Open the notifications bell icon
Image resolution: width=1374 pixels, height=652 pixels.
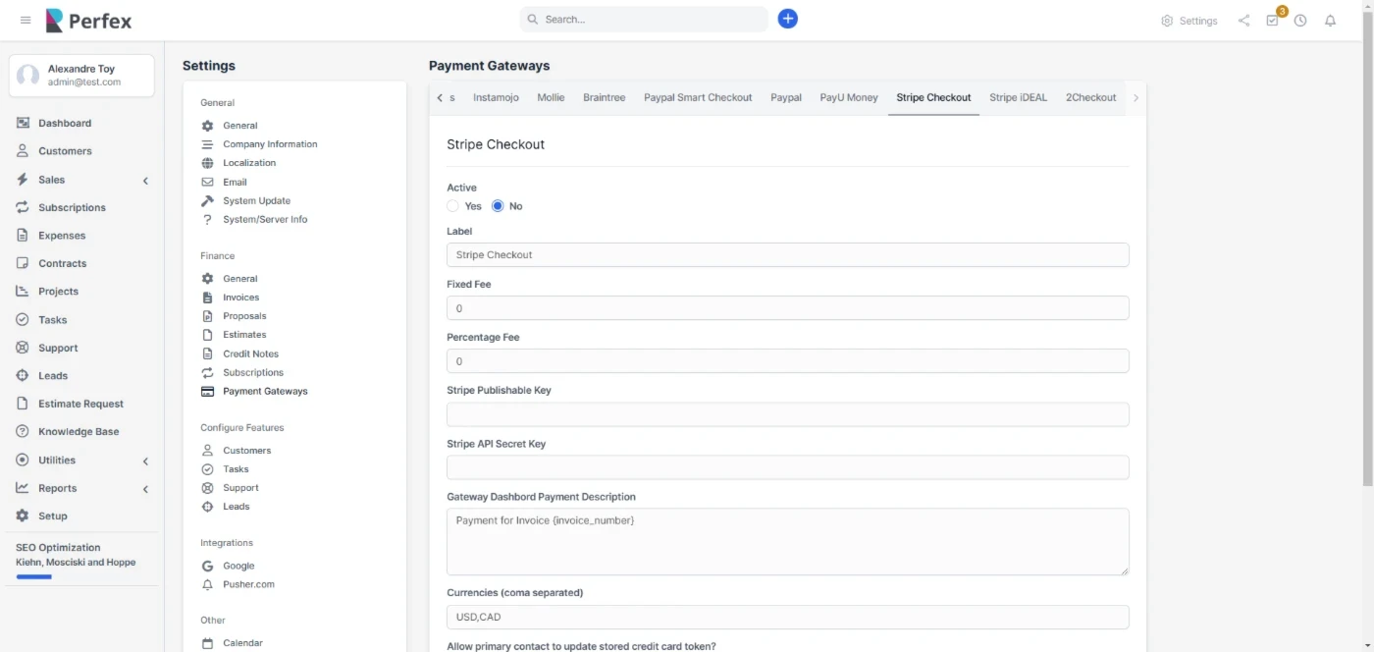[1330, 21]
